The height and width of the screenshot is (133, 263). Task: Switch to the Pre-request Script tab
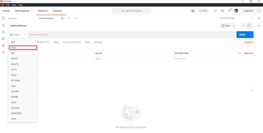(x=72, y=42)
